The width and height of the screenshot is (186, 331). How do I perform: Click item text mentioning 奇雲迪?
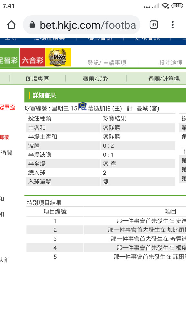148,239
